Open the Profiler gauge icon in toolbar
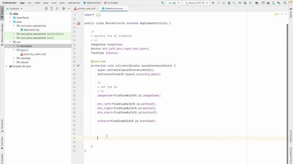 [x=240, y=3]
